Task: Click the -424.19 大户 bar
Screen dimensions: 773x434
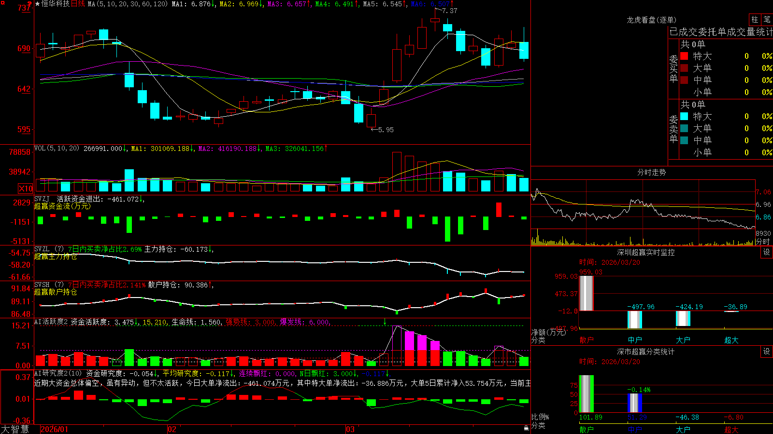Action: (683, 319)
